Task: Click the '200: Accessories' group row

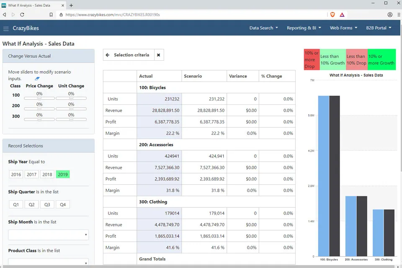Action: [199, 144]
